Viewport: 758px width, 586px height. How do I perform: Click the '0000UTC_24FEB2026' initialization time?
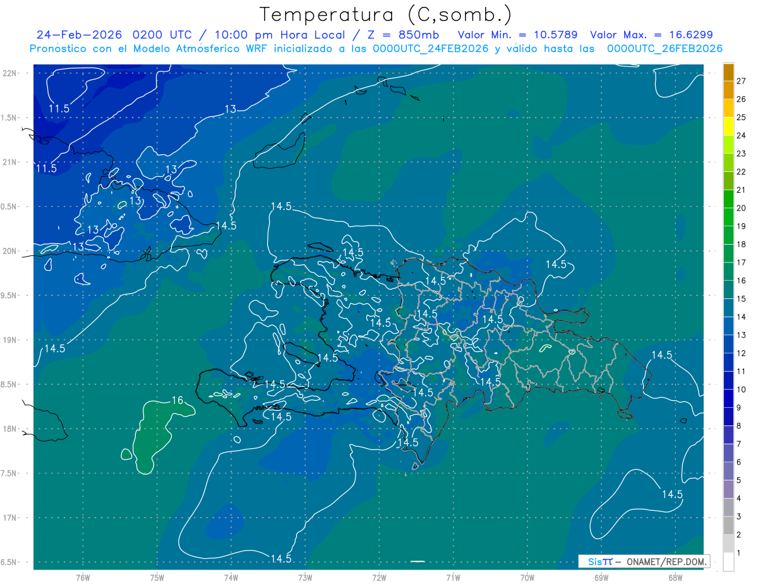point(431,49)
